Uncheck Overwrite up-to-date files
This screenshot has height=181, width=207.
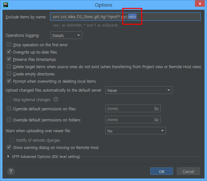click(x=9, y=52)
